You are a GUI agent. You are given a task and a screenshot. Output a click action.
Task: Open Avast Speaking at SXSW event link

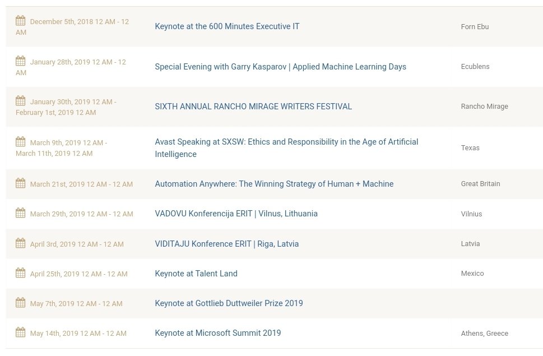[286, 148]
